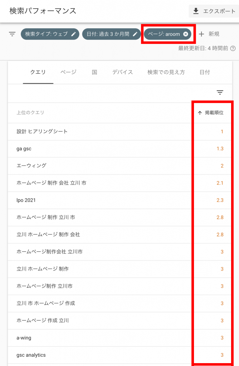
Task: Edit the date range pencil icon
Action: (135, 34)
